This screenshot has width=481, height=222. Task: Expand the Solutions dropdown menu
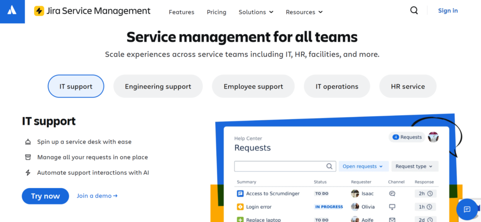(x=256, y=12)
